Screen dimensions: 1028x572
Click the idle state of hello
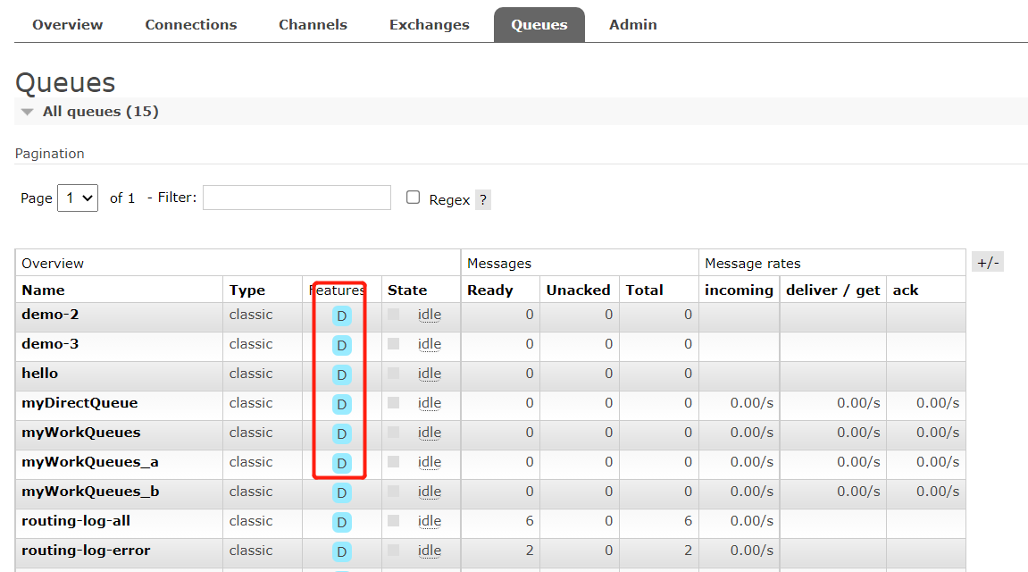tap(430, 374)
